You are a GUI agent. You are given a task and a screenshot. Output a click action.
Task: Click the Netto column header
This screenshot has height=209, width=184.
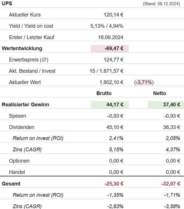click(160, 93)
